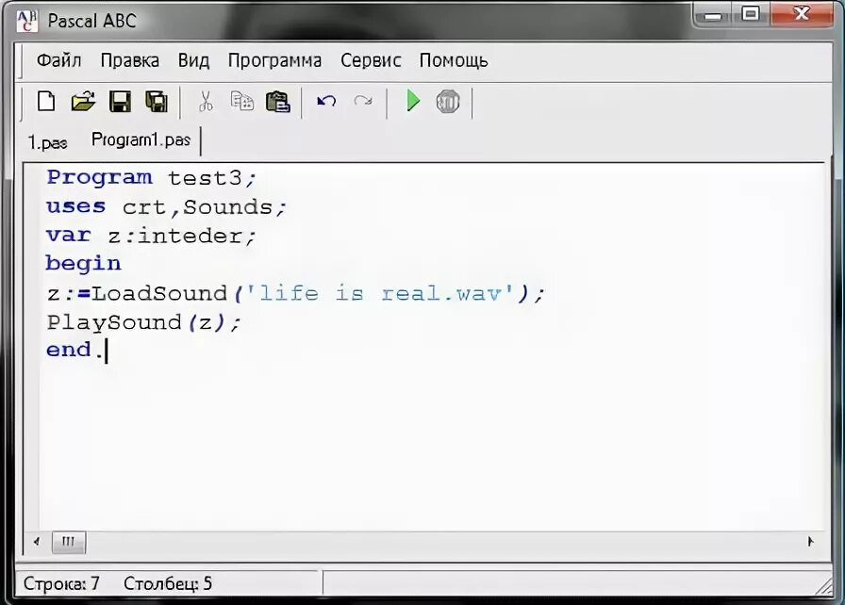The image size is (845, 605).
Task: Open the Вид menu
Action: pyautogui.click(x=193, y=60)
